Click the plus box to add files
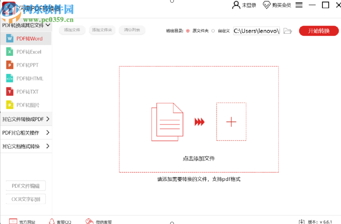The height and width of the screenshot is (224, 341). [x=231, y=122]
